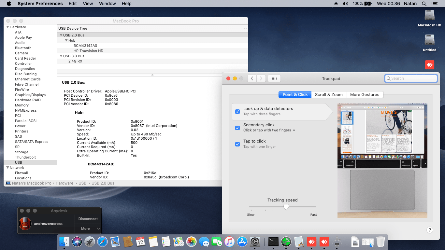Select Graphics/Displays in sidebar
This screenshot has height=250, width=445.
point(30,95)
